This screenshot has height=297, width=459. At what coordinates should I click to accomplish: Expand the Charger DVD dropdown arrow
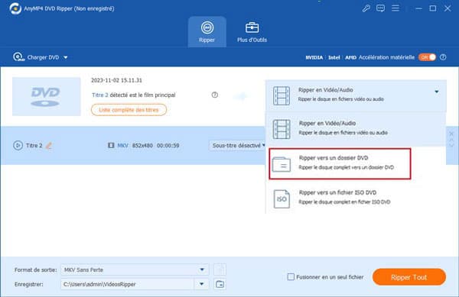(x=66, y=57)
